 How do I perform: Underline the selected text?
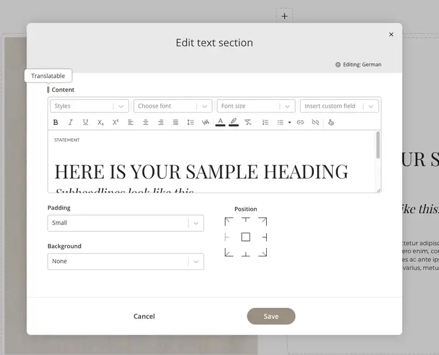tap(86, 122)
